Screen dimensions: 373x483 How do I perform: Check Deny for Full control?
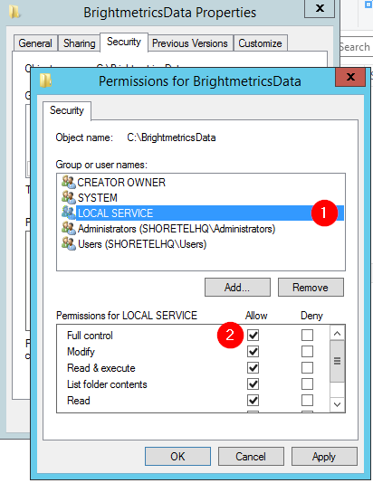pos(307,336)
